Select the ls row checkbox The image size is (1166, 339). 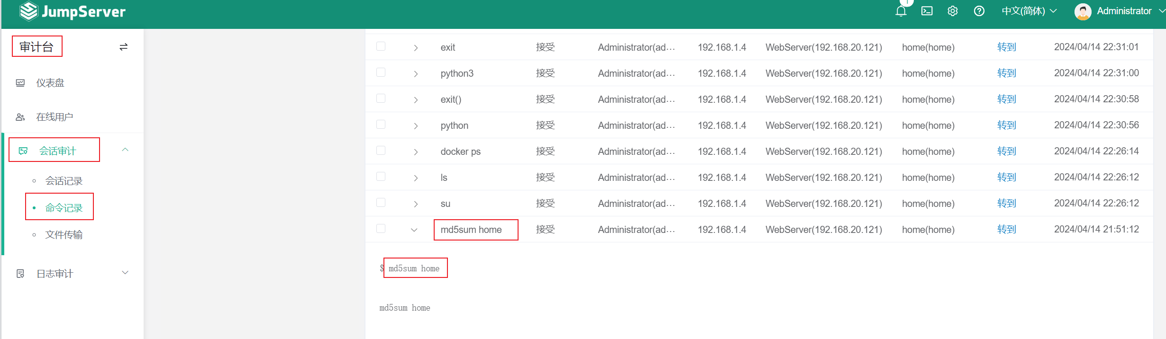pyautogui.click(x=381, y=177)
